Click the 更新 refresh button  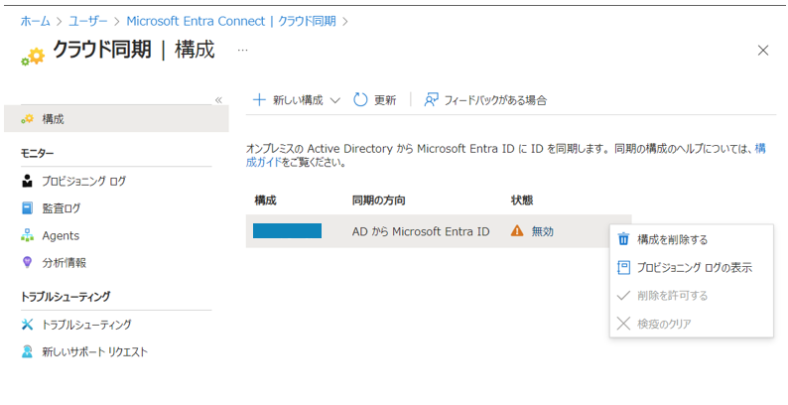[375, 99]
